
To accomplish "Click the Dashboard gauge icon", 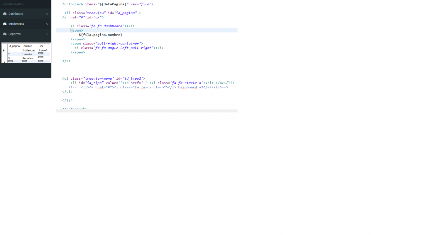I will click(5, 14).
